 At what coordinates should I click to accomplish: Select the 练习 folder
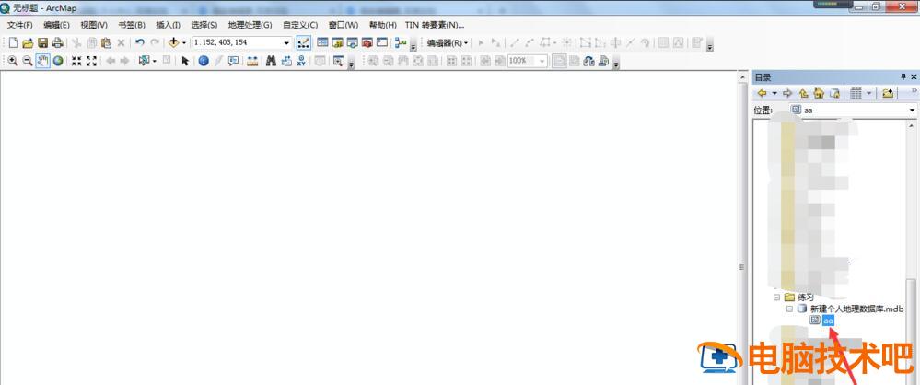coord(806,297)
